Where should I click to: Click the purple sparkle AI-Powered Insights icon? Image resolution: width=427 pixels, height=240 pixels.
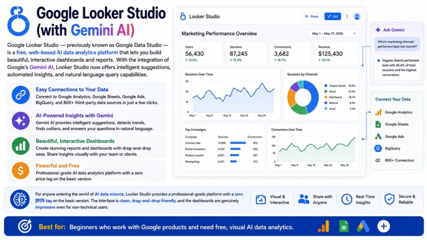(x=20, y=120)
